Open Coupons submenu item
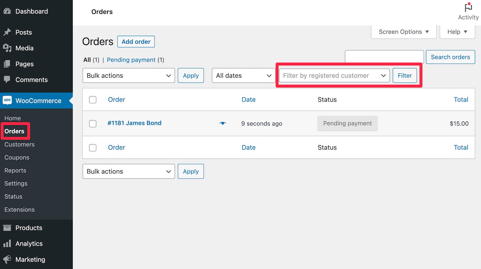The image size is (481, 269). pos(17,158)
